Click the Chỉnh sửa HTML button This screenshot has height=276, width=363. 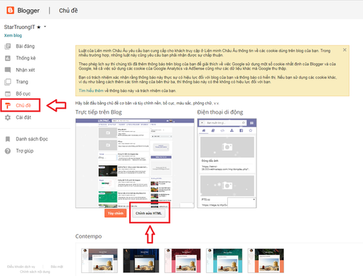149,213
